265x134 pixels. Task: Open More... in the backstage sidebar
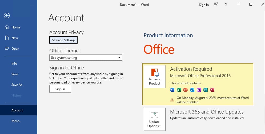tap(16, 121)
